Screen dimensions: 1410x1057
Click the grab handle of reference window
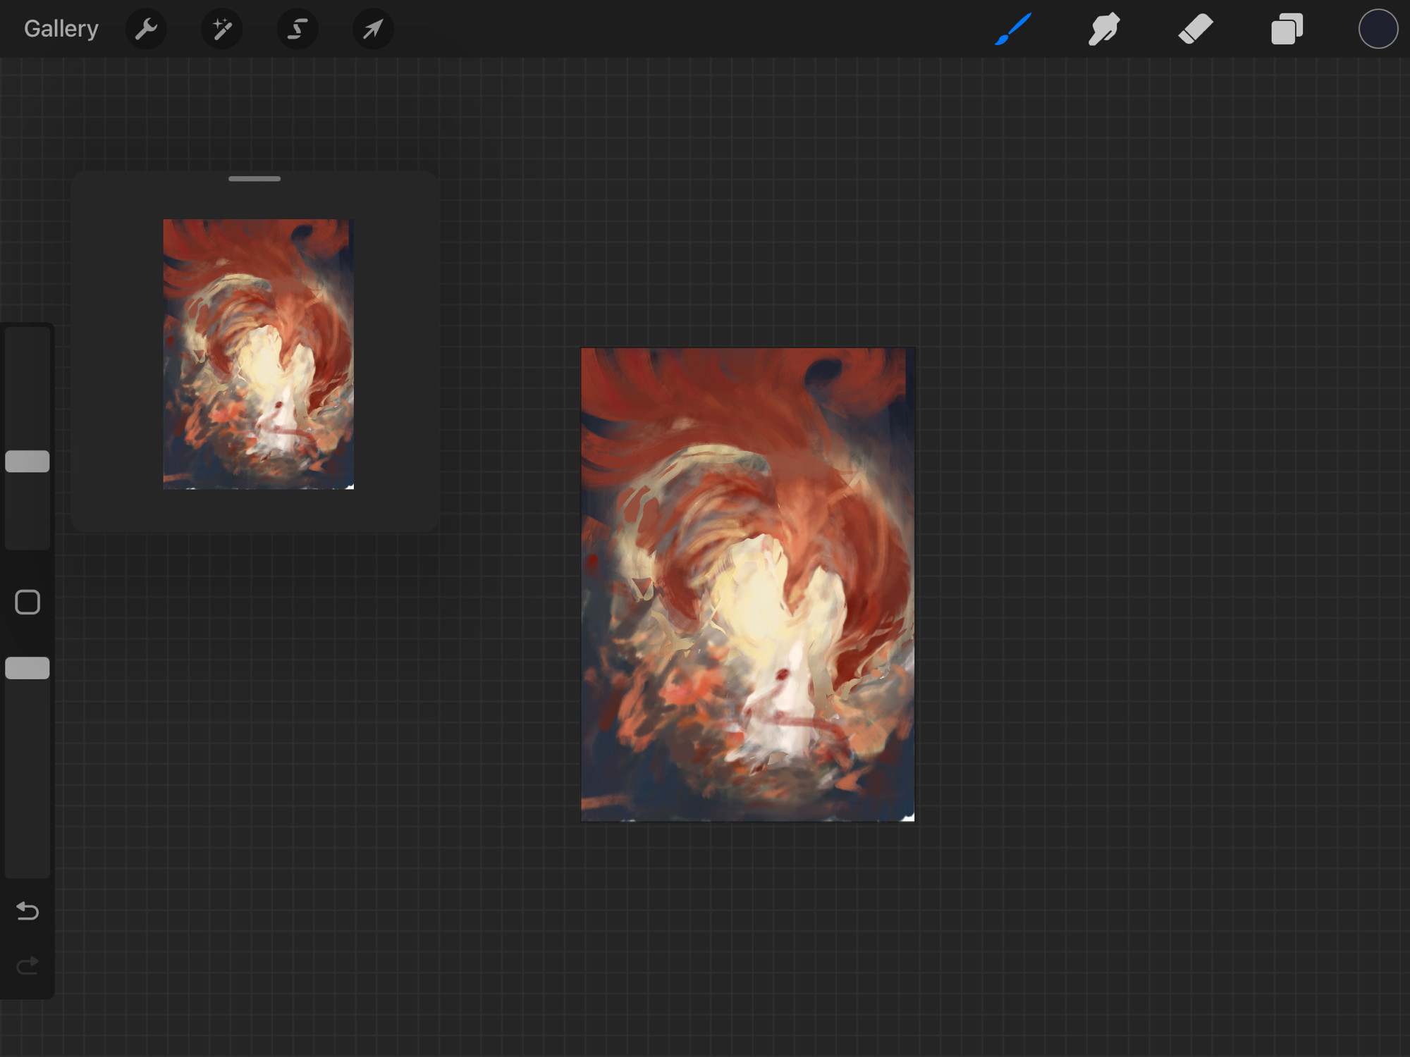pos(255,179)
